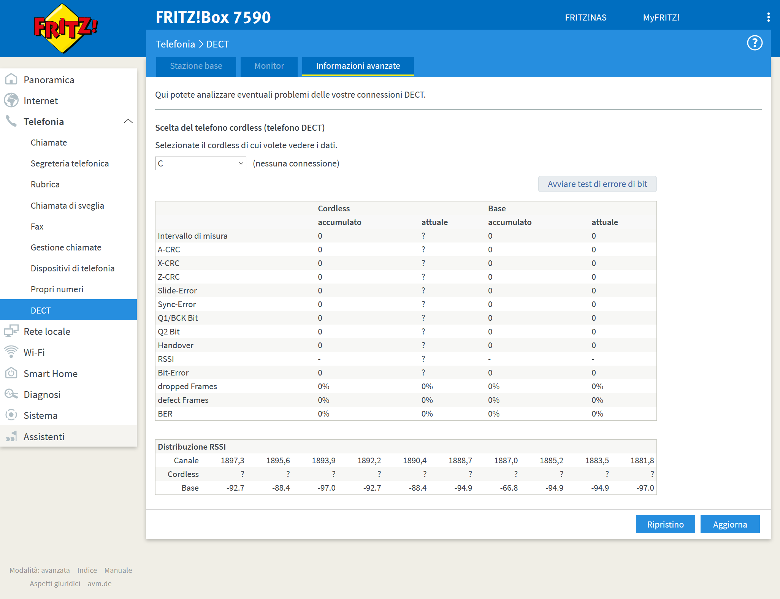This screenshot has width=780, height=599.
Task: Click the Ripristino button
Action: 665,525
